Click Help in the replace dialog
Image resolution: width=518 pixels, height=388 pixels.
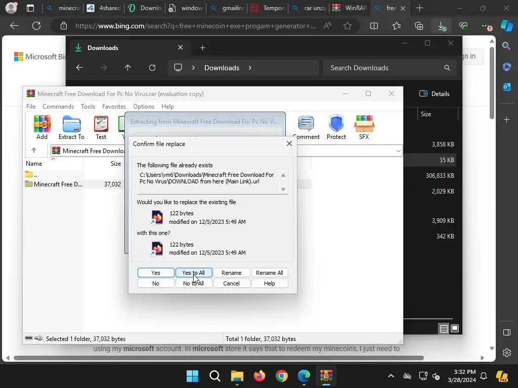click(x=270, y=283)
